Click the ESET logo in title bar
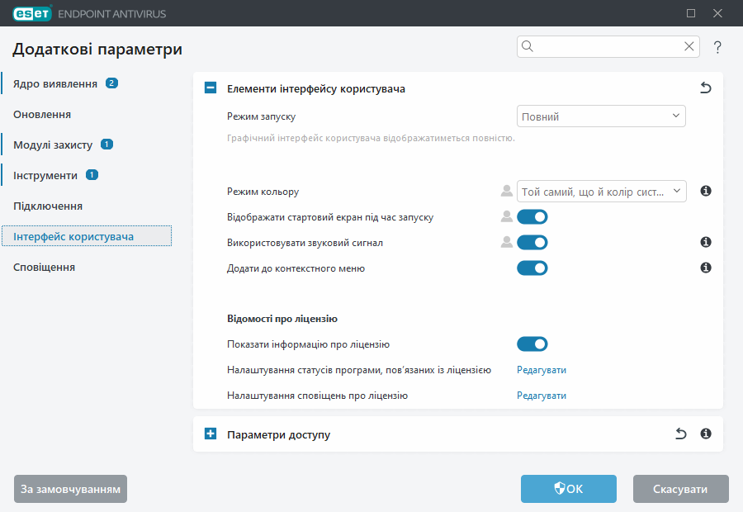Image resolution: width=743 pixels, height=512 pixels. coord(32,13)
